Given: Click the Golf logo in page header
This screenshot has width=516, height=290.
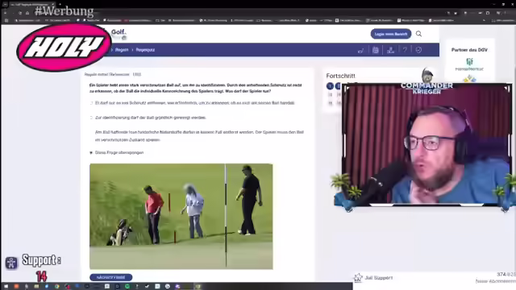Looking at the screenshot, I should pos(119,34).
